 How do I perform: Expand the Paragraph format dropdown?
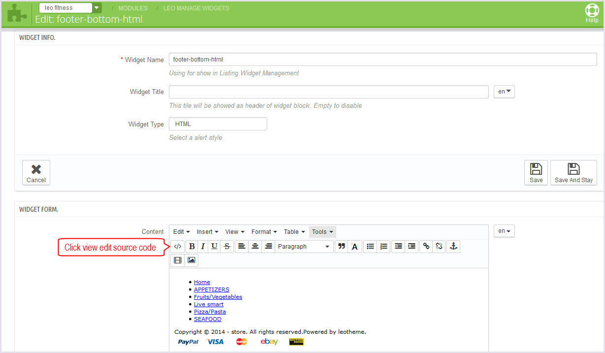(304, 247)
